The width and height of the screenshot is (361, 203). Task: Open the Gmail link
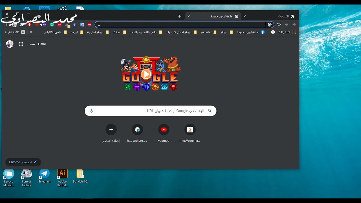[x=42, y=44]
